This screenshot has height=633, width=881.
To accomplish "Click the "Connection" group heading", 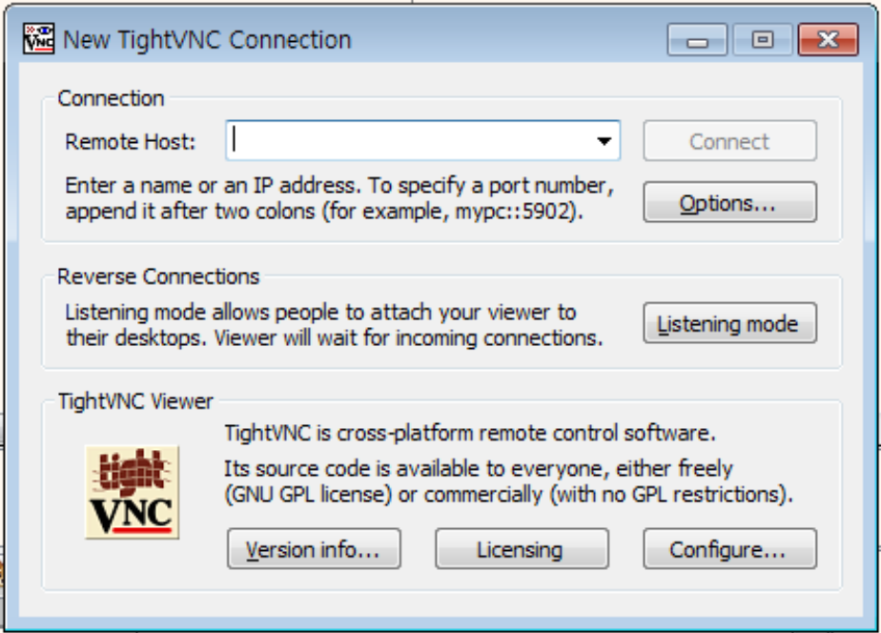I will tap(111, 98).
